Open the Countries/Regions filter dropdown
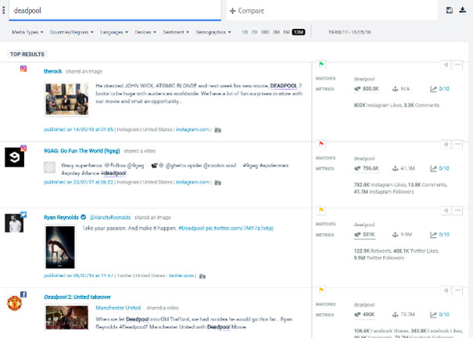Image resolution: width=473 pixels, height=338 pixels. point(72,32)
